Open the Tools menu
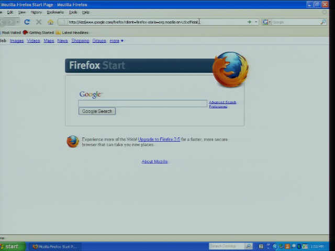 pyautogui.click(x=73, y=13)
